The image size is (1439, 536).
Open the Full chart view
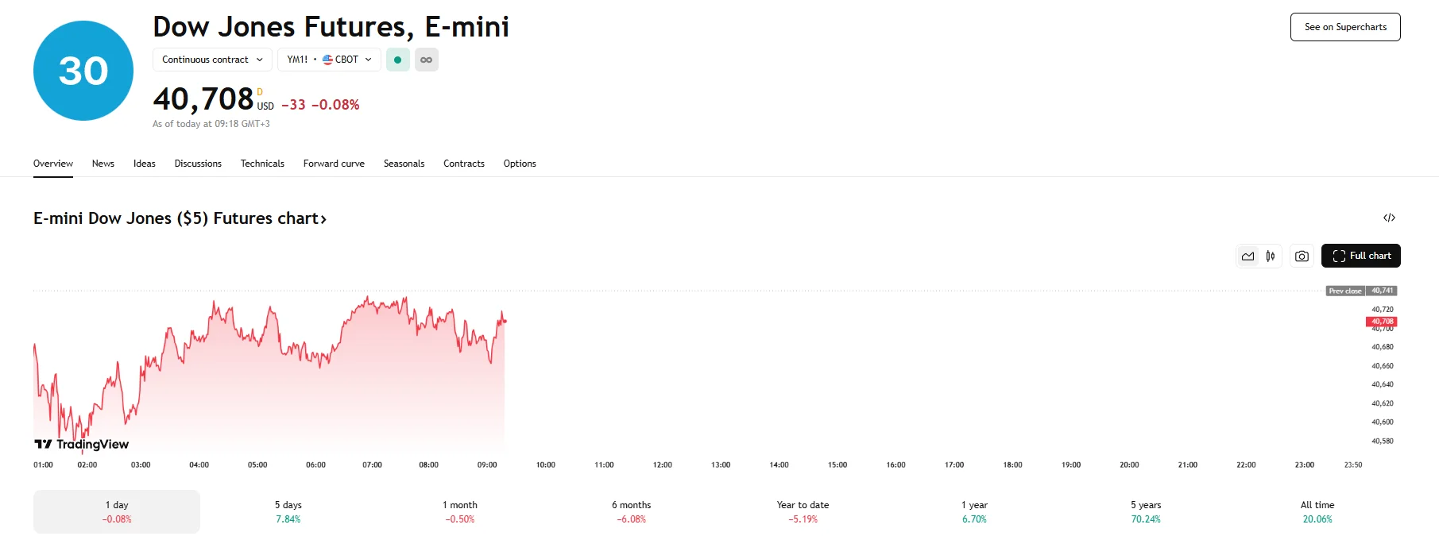click(x=1360, y=256)
